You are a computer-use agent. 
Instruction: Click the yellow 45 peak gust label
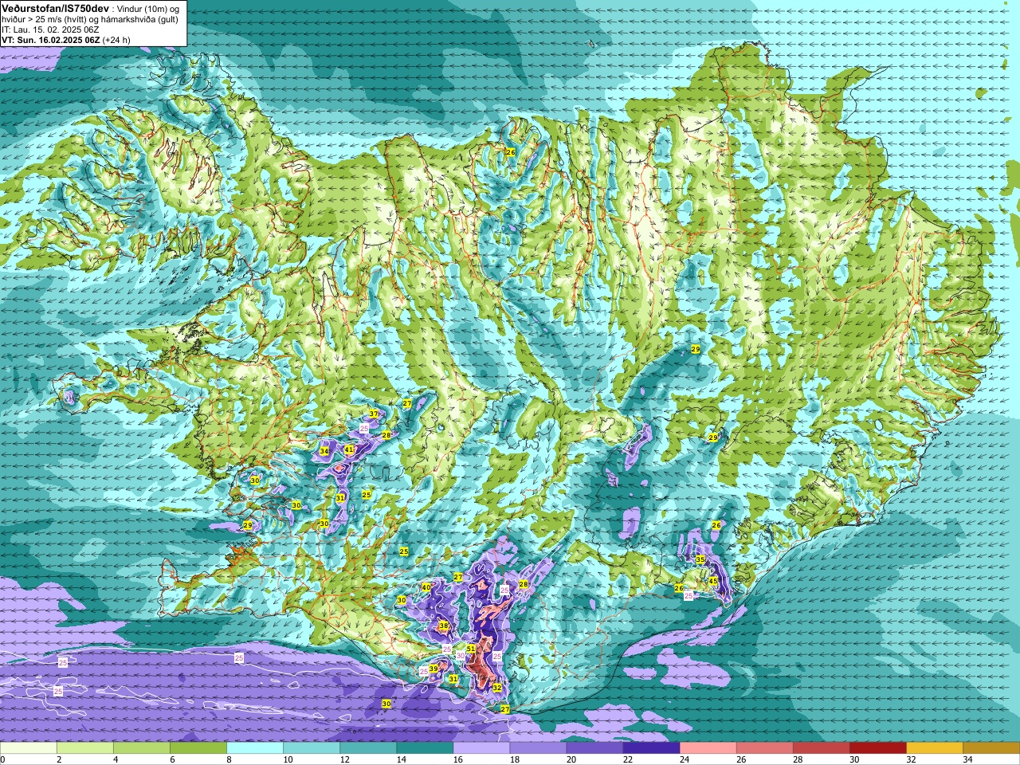(x=713, y=583)
